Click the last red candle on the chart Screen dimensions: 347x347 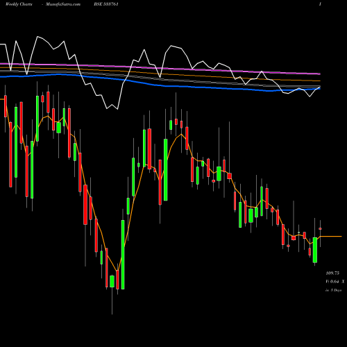(320, 228)
